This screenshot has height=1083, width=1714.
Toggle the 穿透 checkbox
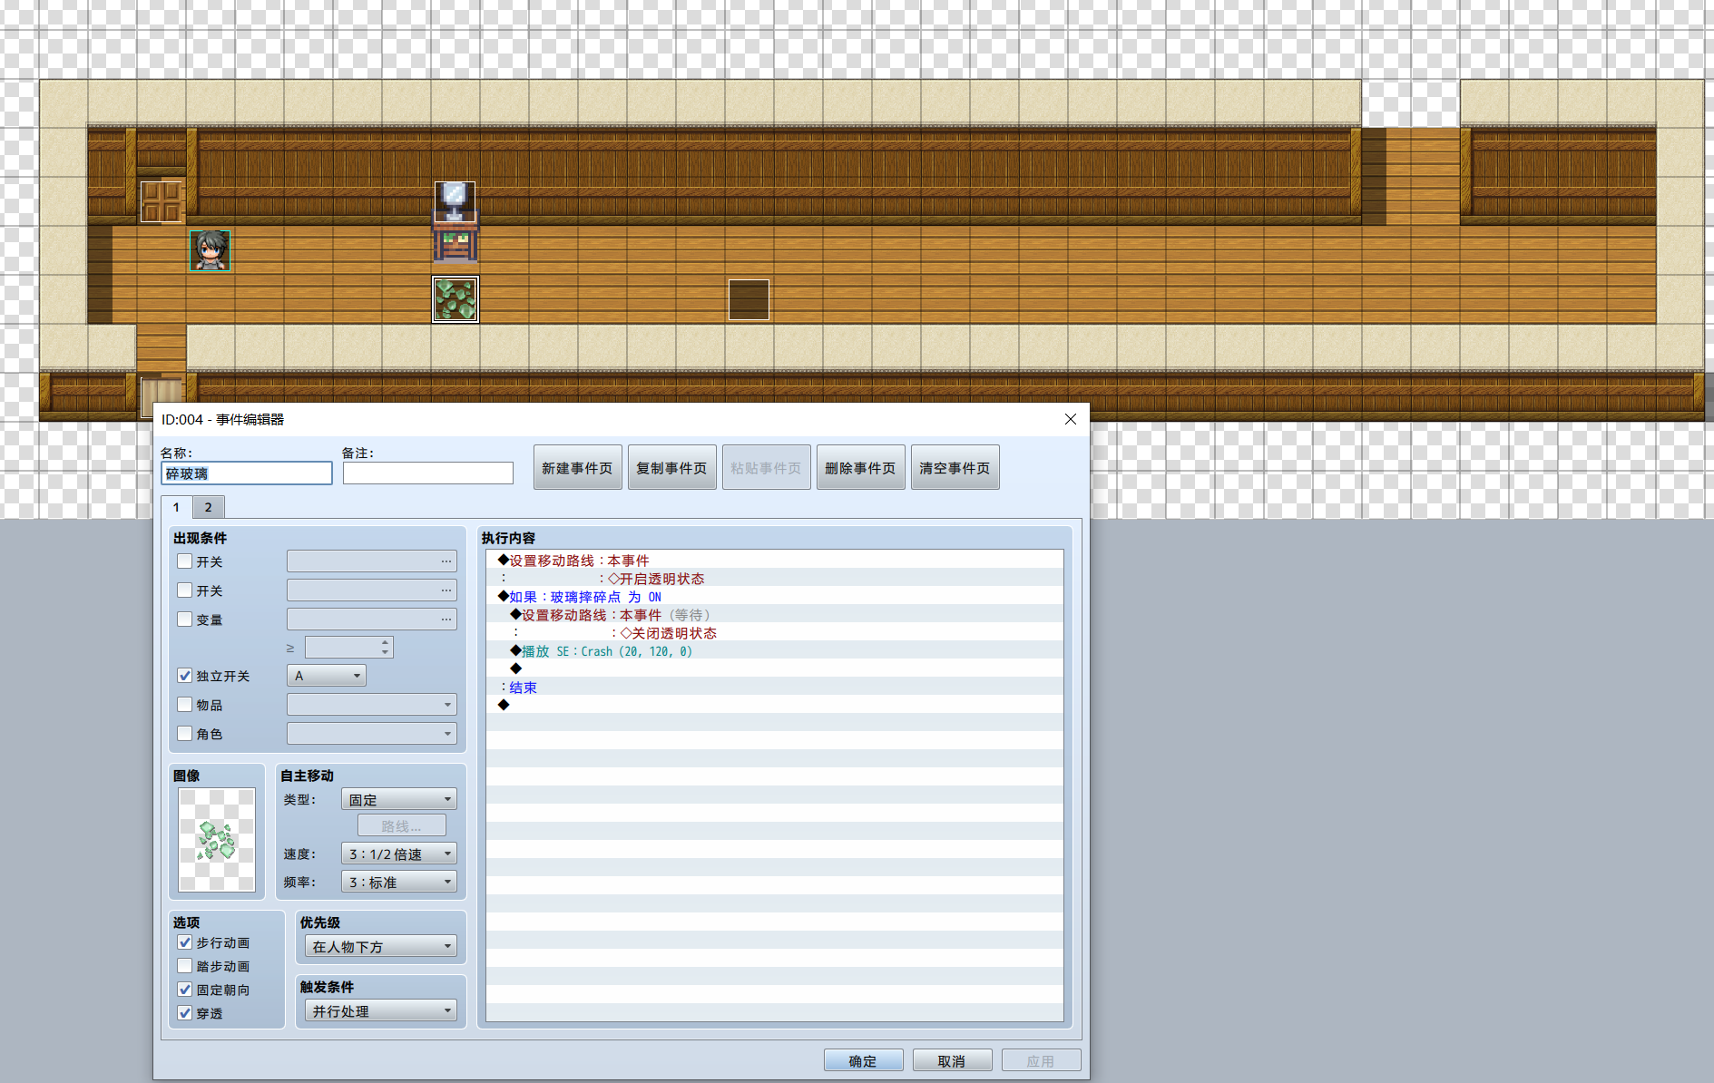click(185, 1013)
